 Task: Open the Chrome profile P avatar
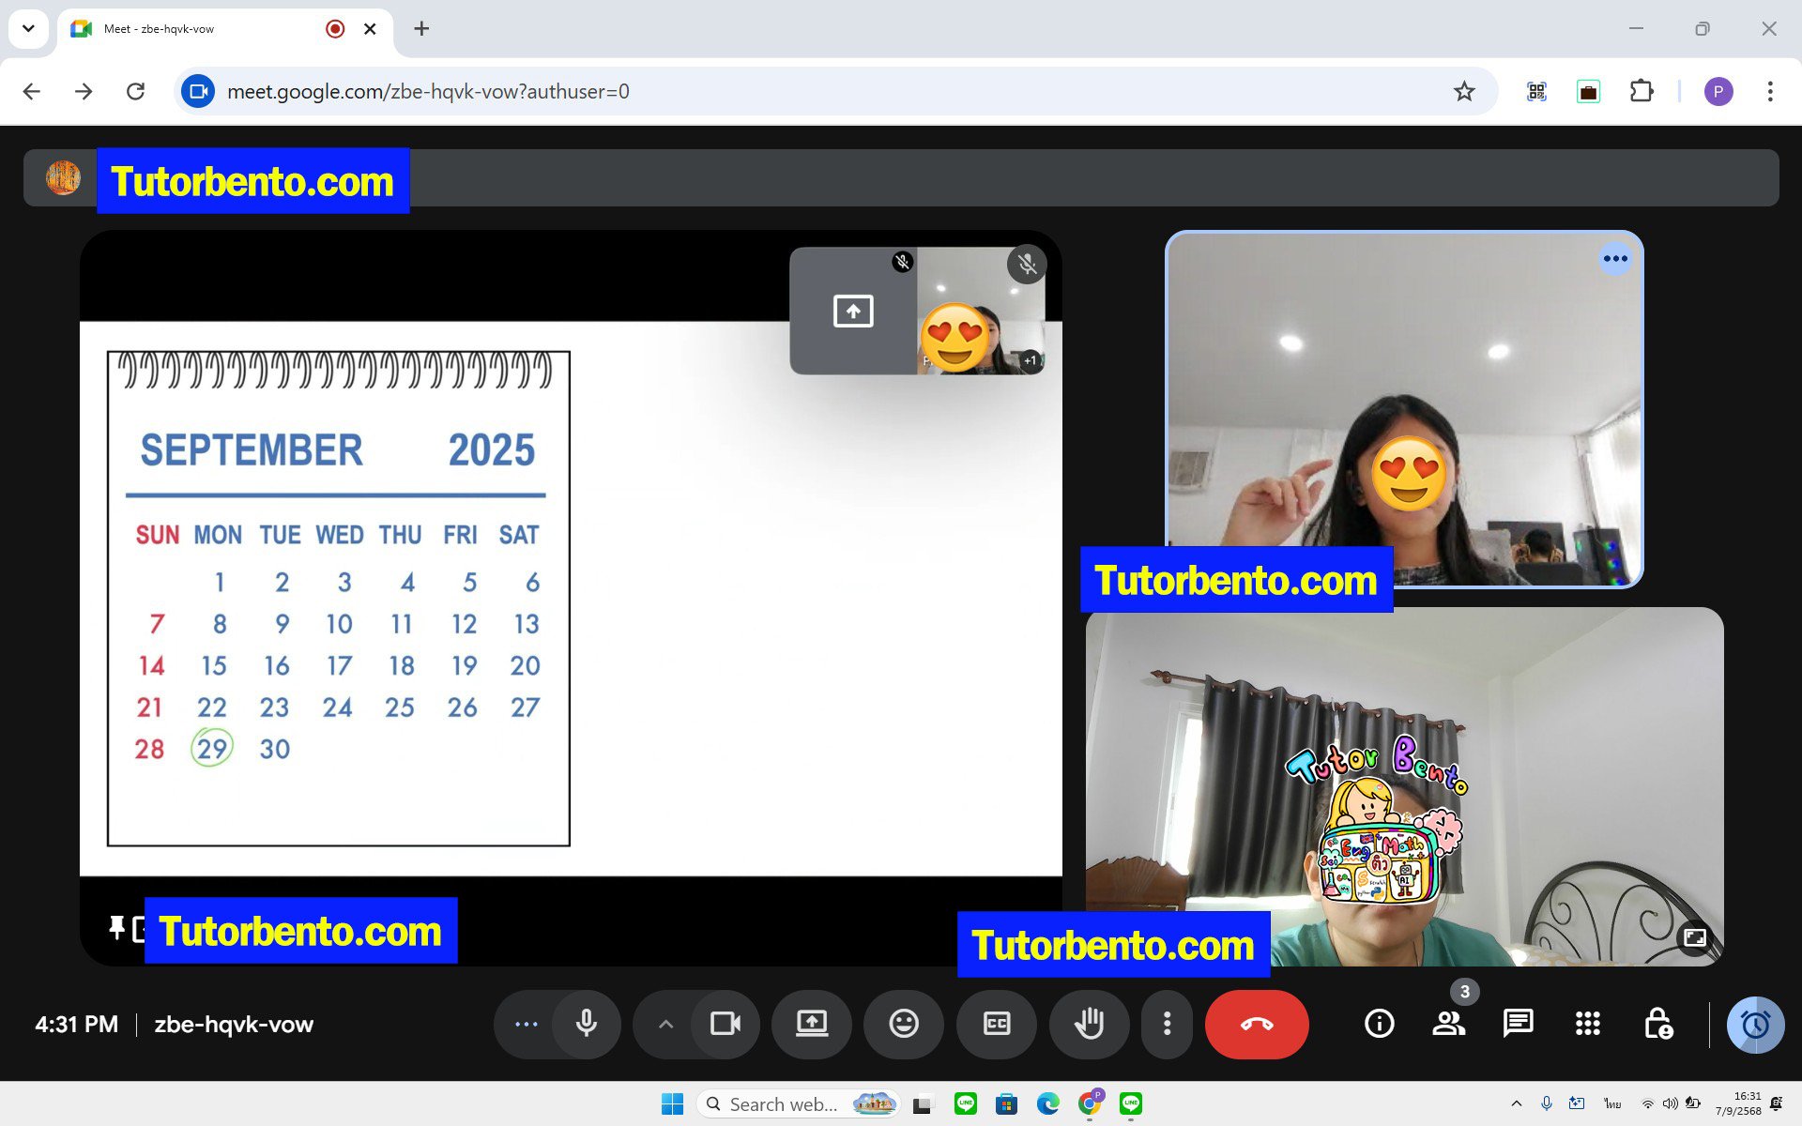[x=1718, y=91]
